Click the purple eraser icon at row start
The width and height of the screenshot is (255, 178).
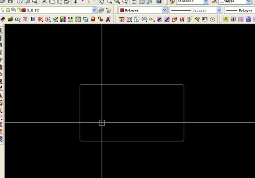pos(3,19)
